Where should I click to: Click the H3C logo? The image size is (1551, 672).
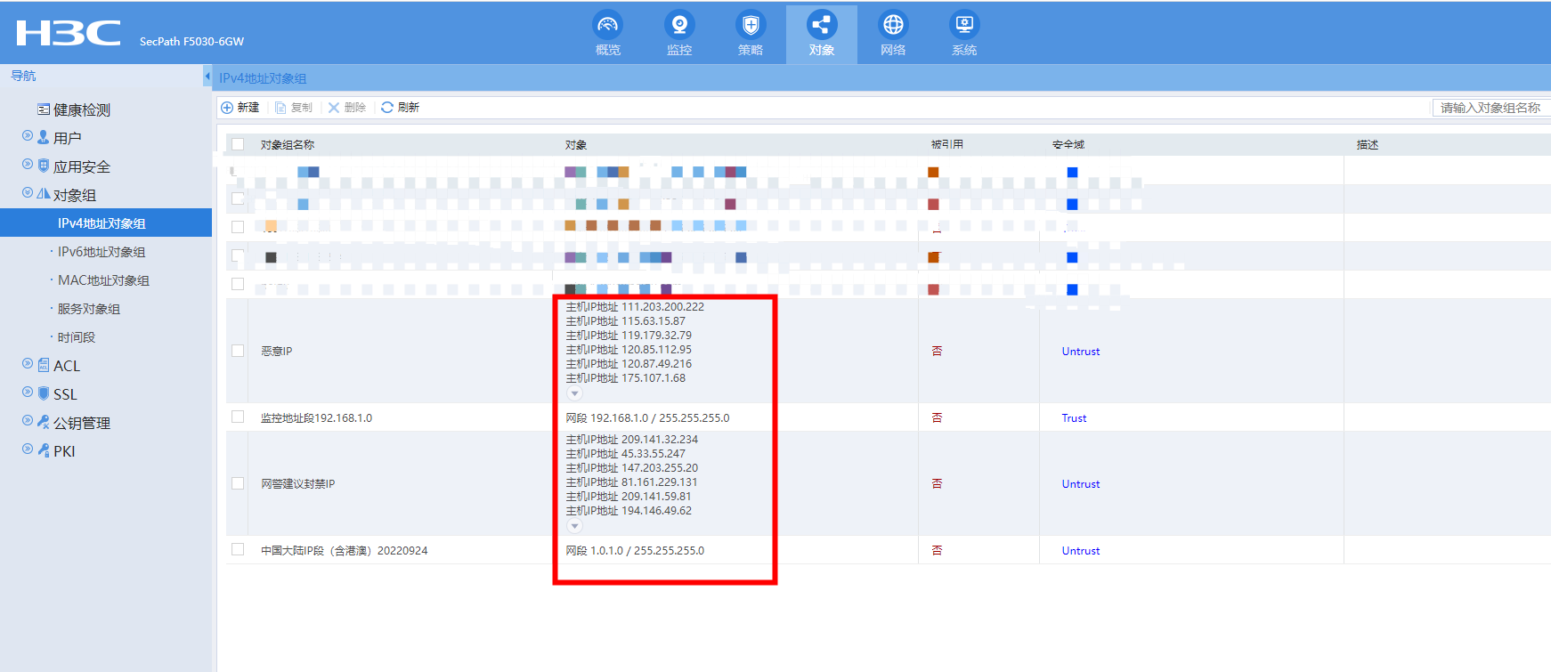coord(69,33)
